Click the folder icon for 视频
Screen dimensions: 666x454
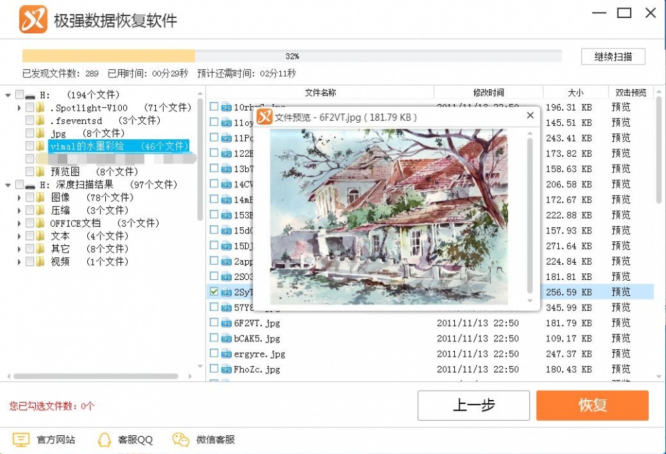(x=39, y=261)
